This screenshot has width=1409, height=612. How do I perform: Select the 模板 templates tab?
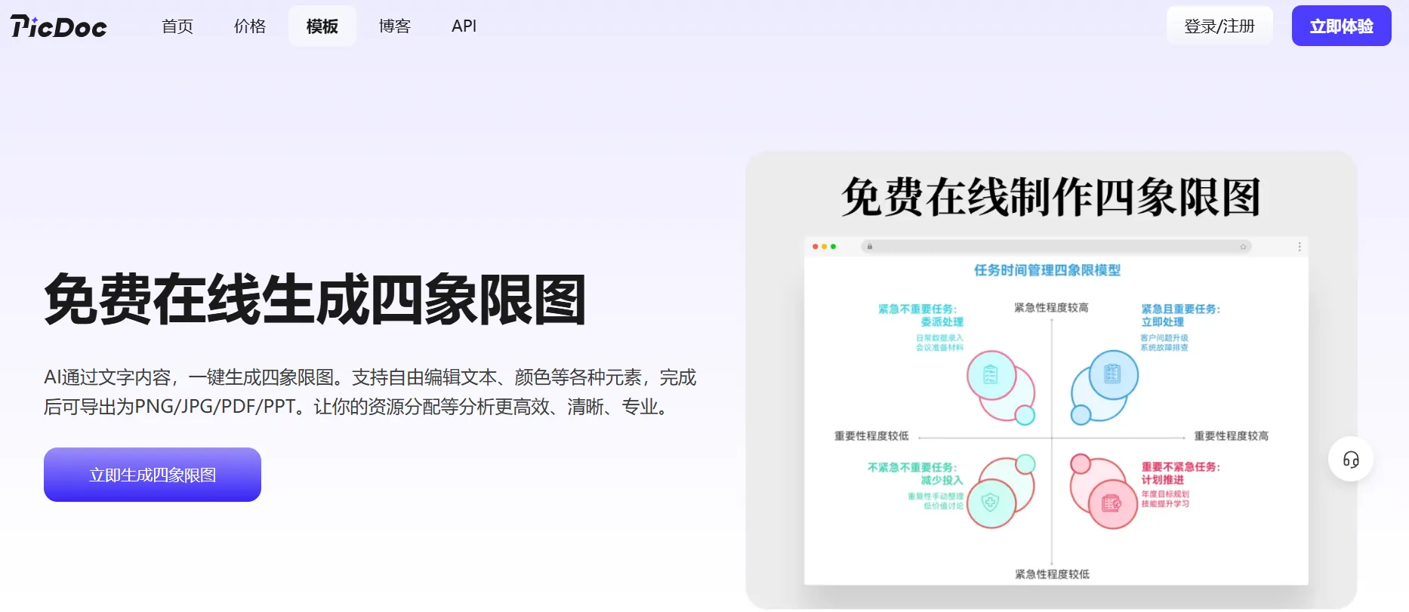tap(322, 26)
